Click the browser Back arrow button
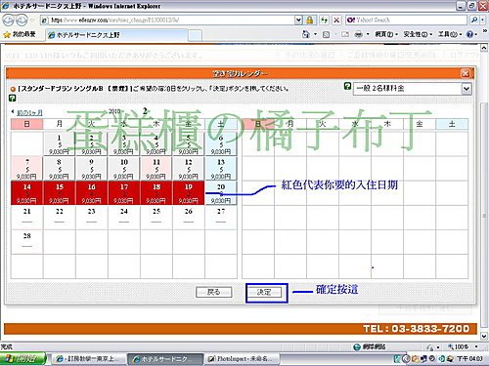This screenshot has height=366, width=489. pyautogui.click(x=8, y=20)
